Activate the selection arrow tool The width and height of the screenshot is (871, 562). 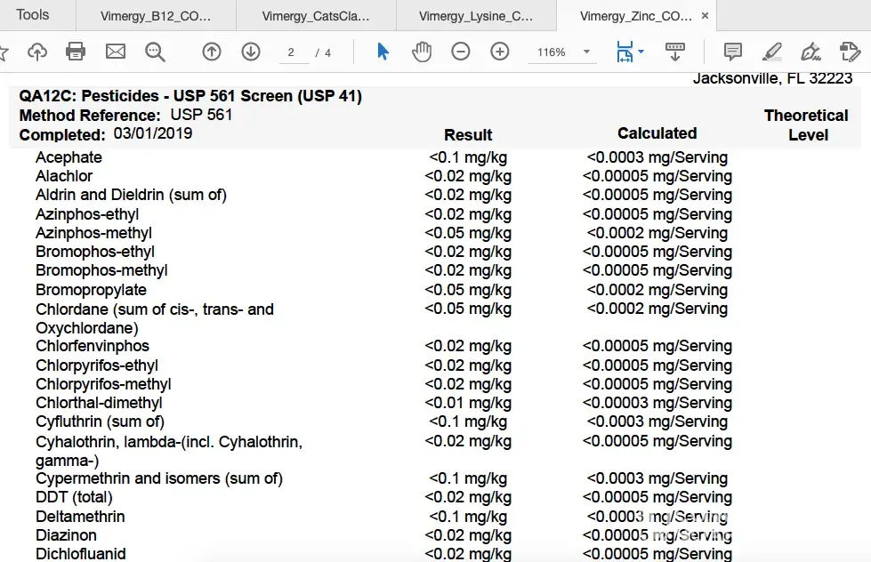(383, 52)
